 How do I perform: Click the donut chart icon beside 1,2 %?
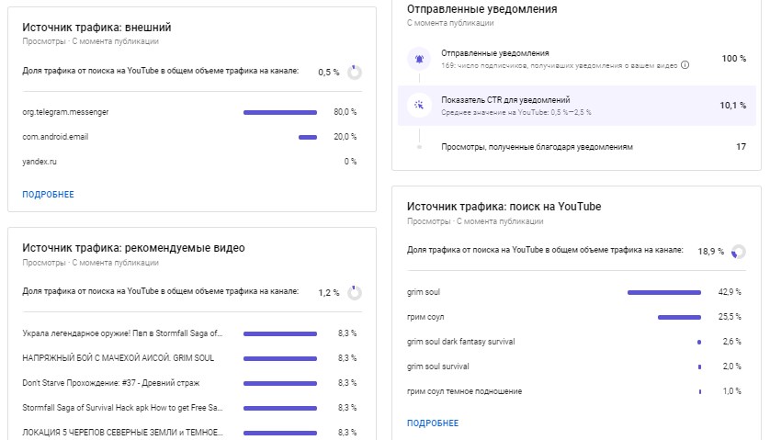(355, 292)
